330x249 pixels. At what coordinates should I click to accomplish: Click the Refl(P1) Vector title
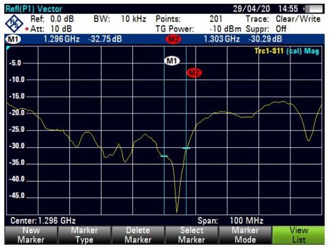click(34, 9)
